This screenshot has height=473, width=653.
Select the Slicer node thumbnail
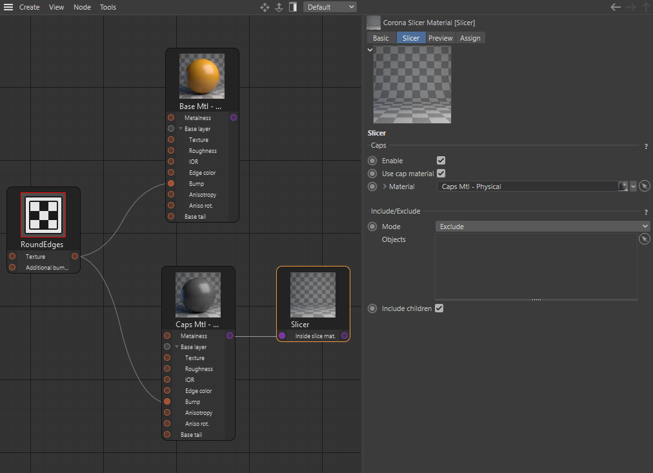pyautogui.click(x=313, y=295)
